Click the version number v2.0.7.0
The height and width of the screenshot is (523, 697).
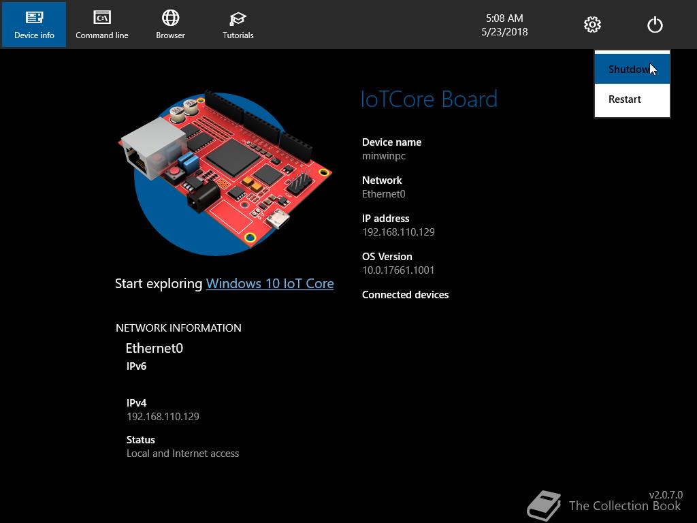666,494
